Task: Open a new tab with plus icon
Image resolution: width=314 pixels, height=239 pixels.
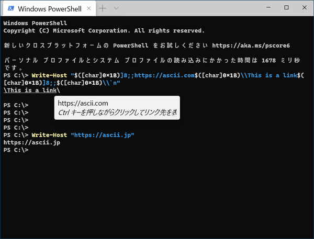Action: 103,8
